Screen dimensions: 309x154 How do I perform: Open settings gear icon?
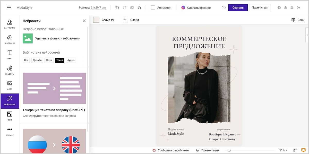coord(292,8)
